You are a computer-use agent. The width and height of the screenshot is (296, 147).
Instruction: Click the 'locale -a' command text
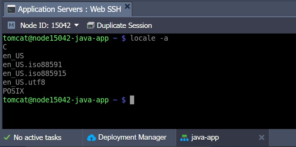click(x=149, y=38)
